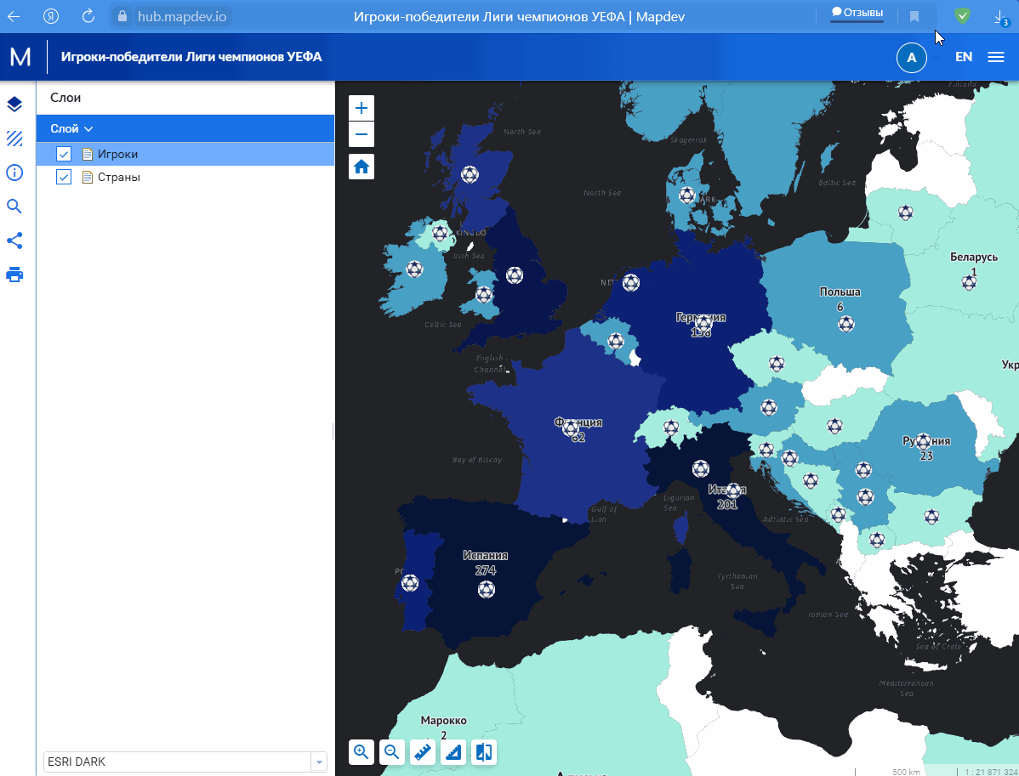Click the print icon in the sidebar
This screenshot has height=776, width=1019.
tap(14, 275)
